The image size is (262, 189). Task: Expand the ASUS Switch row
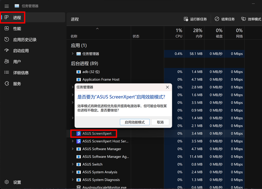click(73, 164)
